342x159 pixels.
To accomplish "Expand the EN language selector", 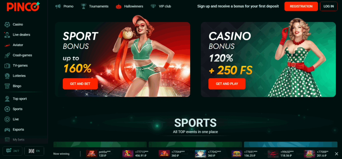I will (34, 151).
